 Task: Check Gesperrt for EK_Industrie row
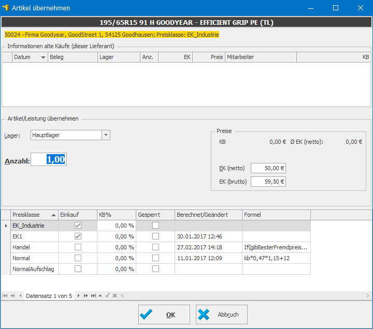point(155,225)
